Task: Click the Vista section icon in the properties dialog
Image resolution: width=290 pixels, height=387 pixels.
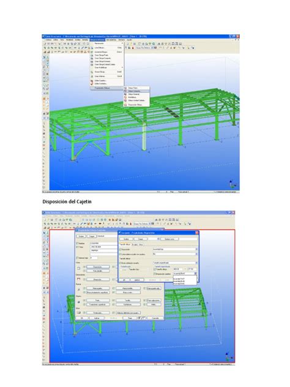Action: pos(79,268)
